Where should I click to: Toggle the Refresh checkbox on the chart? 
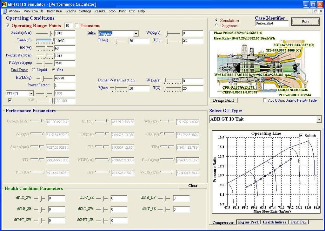[x=301, y=136]
